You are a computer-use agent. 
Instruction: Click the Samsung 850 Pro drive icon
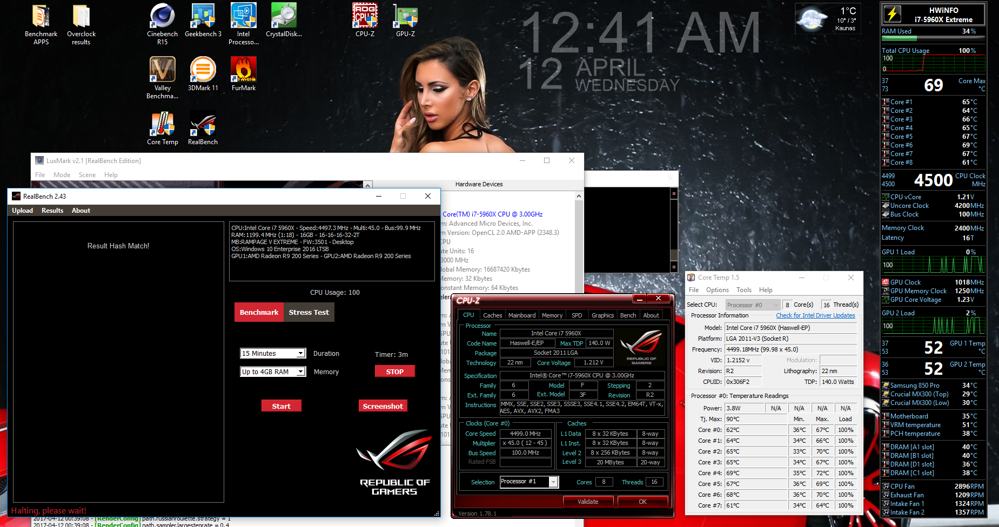(886, 386)
